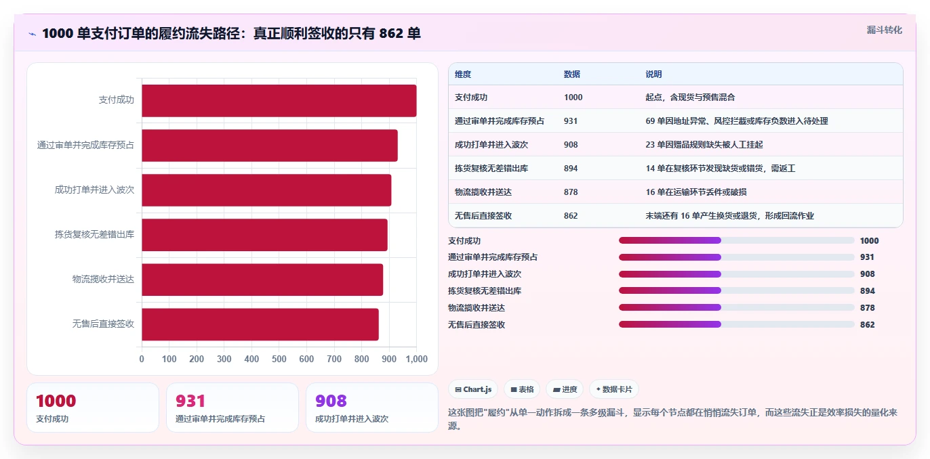Click the progress bar showing 894
Image resolution: width=930 pixels, height=459 pixels.
pos(737,290)
